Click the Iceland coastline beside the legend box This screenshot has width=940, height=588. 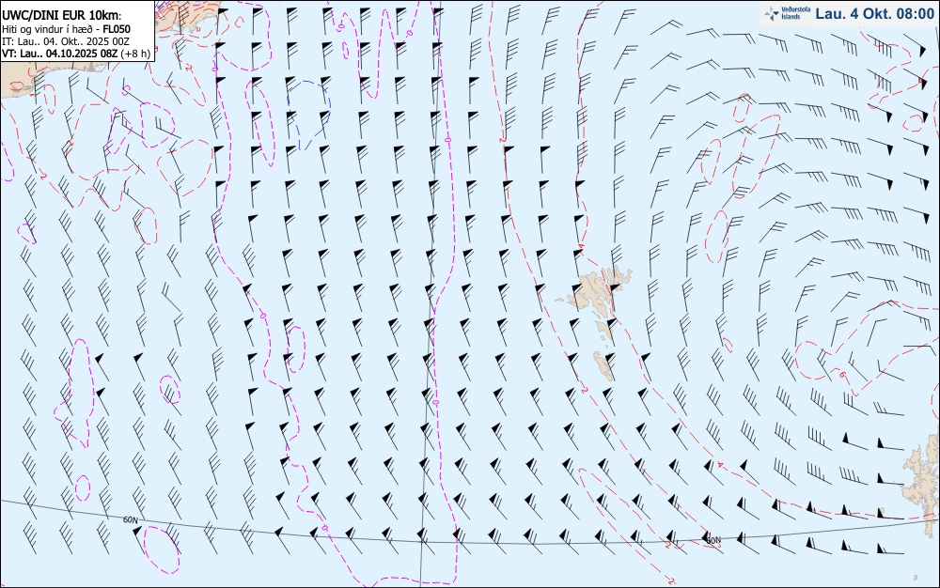click(x=186, y=18)
